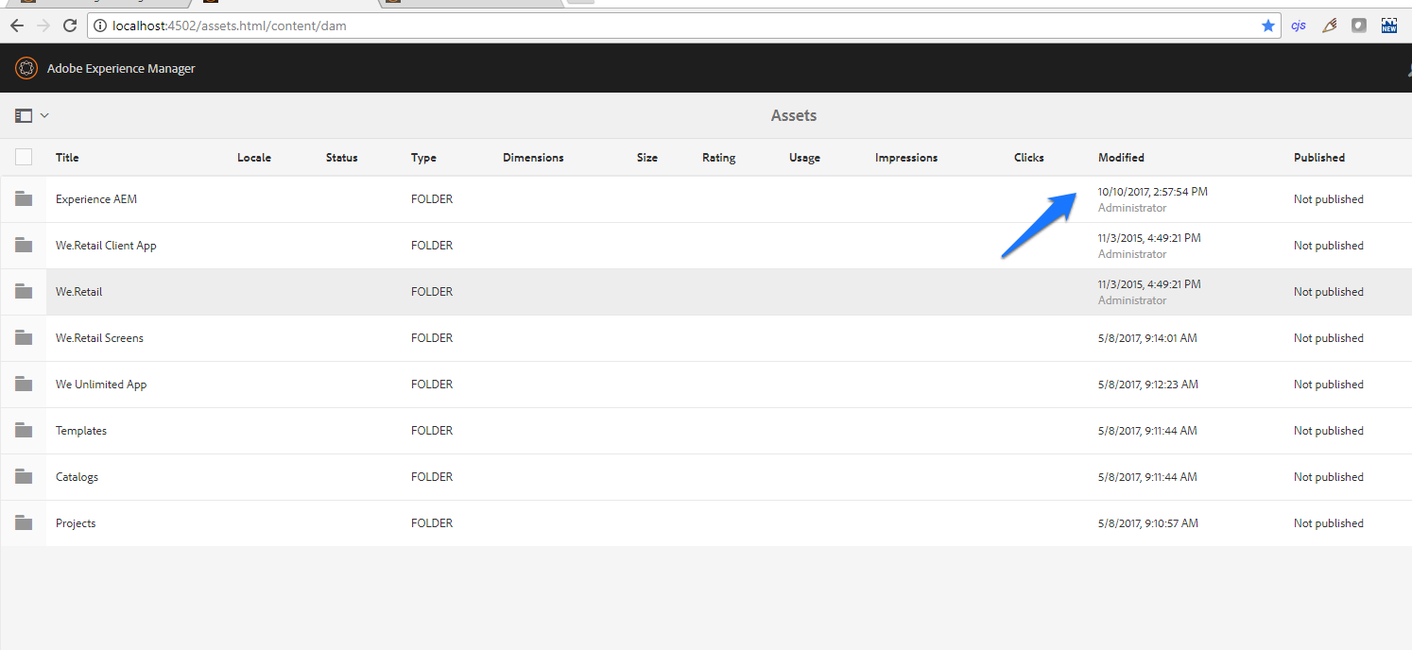
Task: Expand the Type column header sorting
Action: point(423,157)
